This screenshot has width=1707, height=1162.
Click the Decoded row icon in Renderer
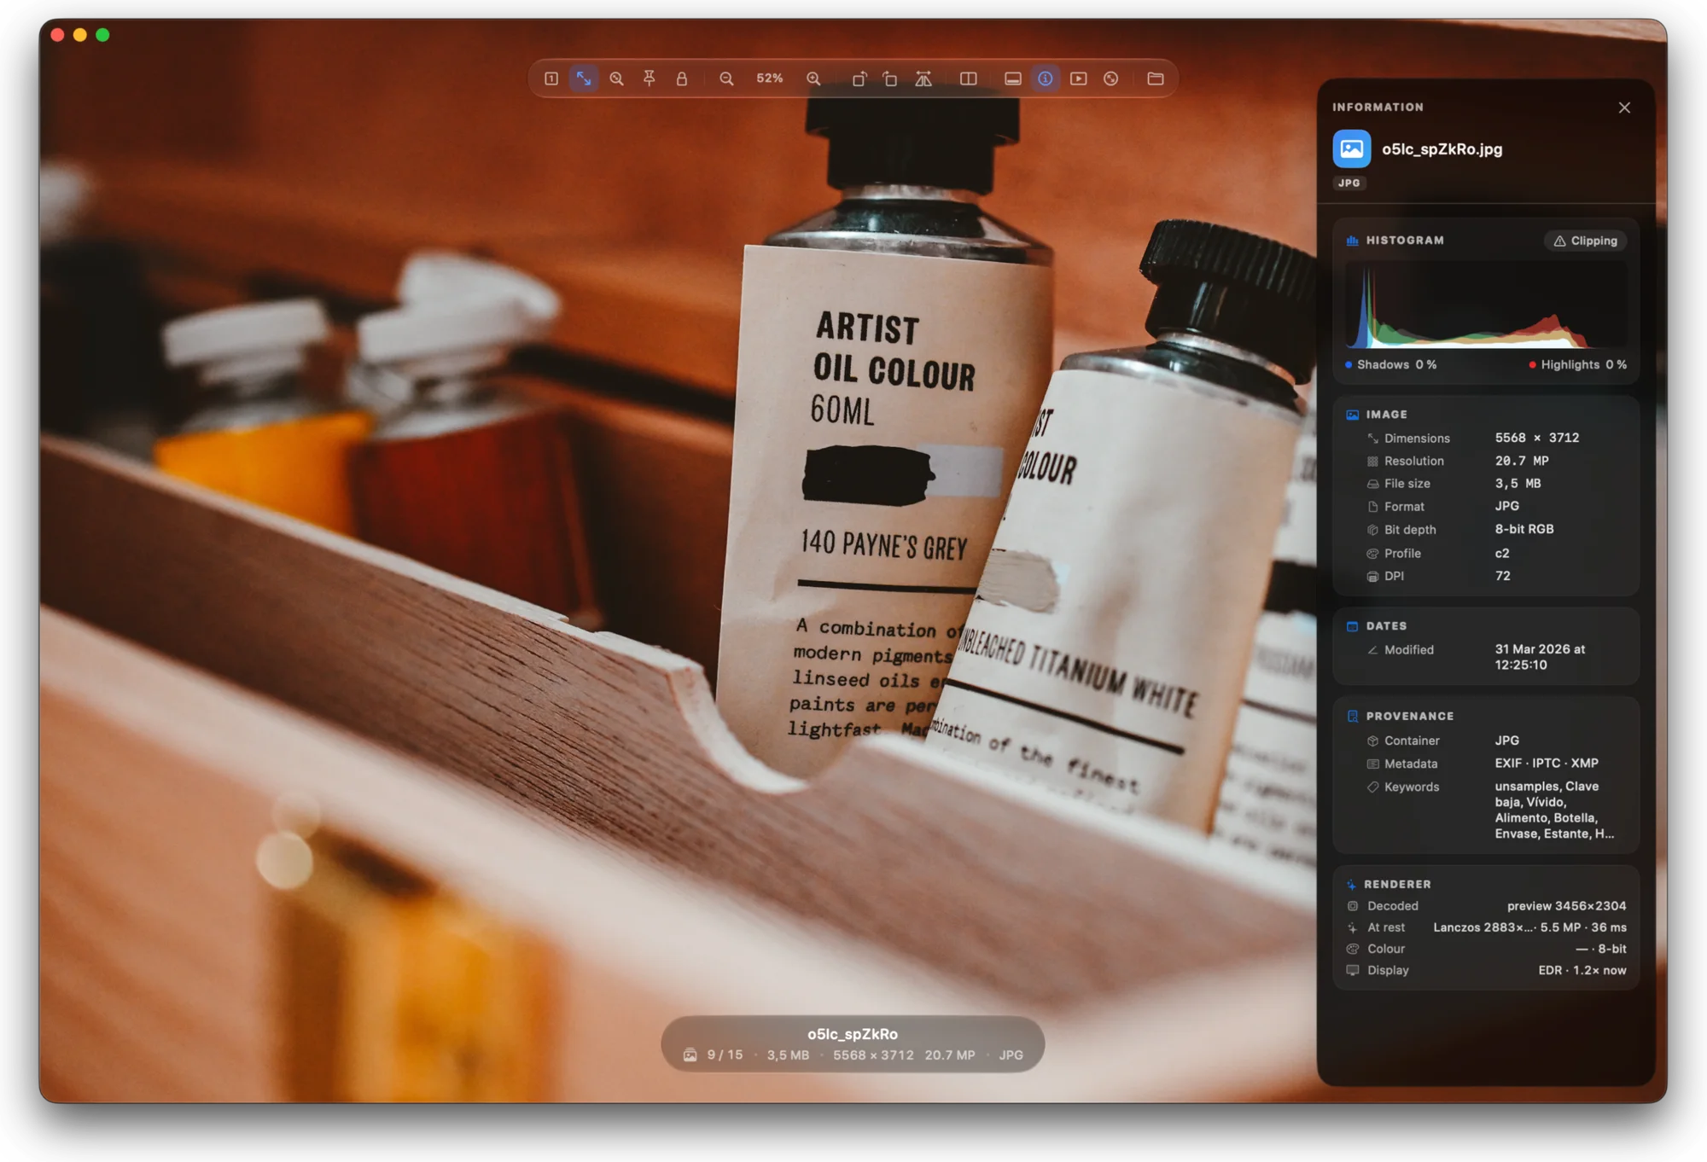(x=1353, y=906)
